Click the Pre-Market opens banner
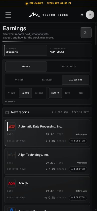Viewport: 97px width, 211px height. click(48, 3)
